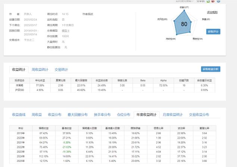Viewport: 237px width, 167px height.
Task: Open the 最大回撤分布 tab
Action: point(77,115)
